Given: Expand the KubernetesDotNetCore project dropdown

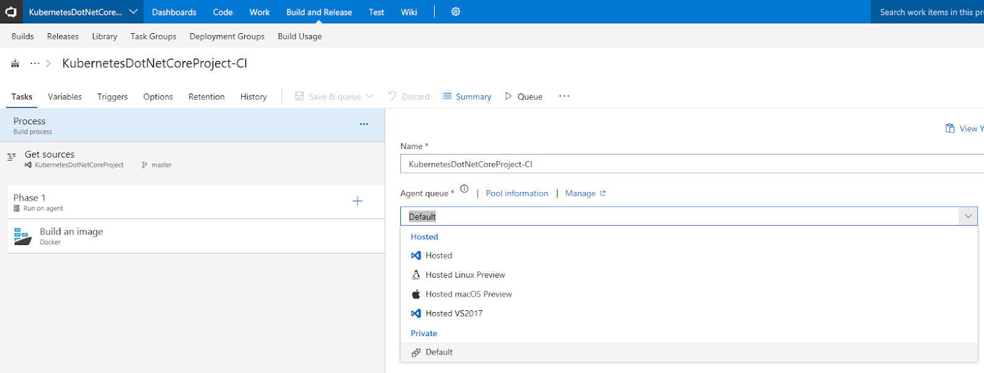Looking at the screenshot, I should (x=133, y=12).
